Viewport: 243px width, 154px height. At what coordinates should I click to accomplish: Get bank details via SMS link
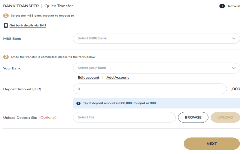pyautogui.click(x=28, y=26)
